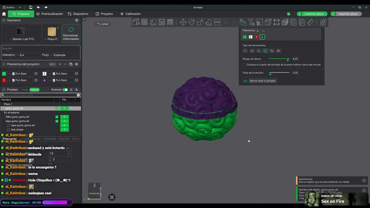Toggle the Avanzar switch

(x=65, y=90)
